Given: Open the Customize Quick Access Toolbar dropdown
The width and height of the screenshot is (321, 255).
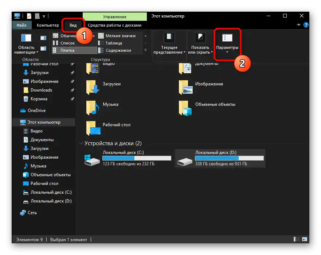Looking at the screenshot, I should coord(44,16).
